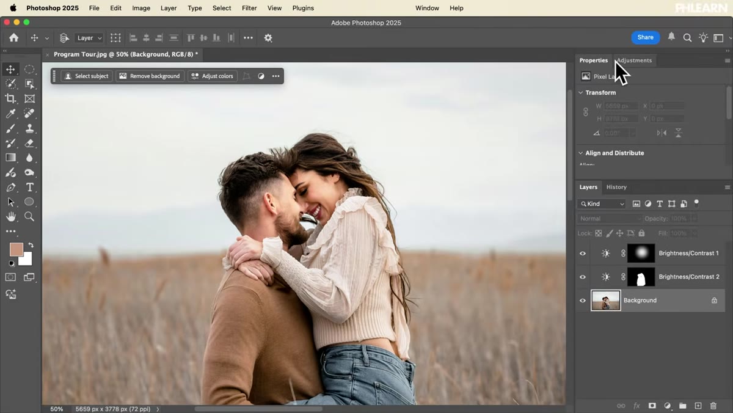The height and width of the screenshot is (413, 733).
Task: Toggle Auto-Select layers icon in options bar
Action: [x=64, y=38]
